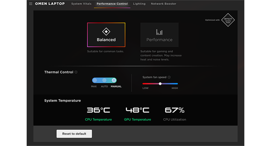Click the 67% CPU utilization value
Screen dimensions: 271x146
[x=175, y=110]
